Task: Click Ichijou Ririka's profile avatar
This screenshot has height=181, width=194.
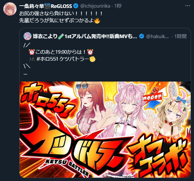Action: point(10,9)
